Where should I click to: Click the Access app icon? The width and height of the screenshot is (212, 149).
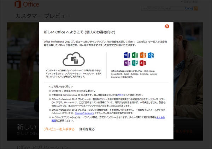click(x=143, y=63)
